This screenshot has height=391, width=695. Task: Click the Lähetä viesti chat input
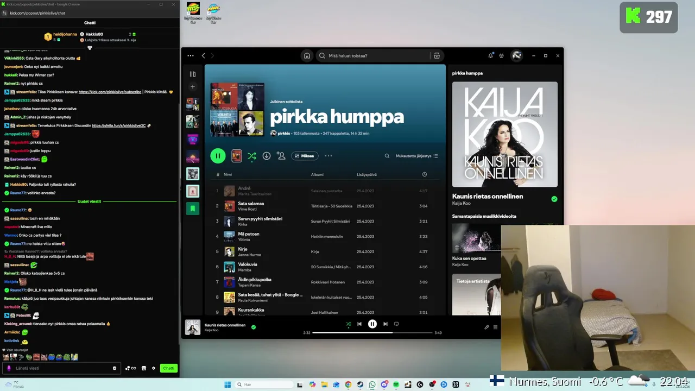pyautogui.click(x=61, y=368)
